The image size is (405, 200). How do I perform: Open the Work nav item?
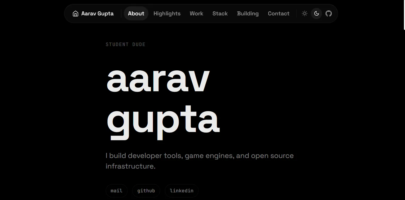196,13
